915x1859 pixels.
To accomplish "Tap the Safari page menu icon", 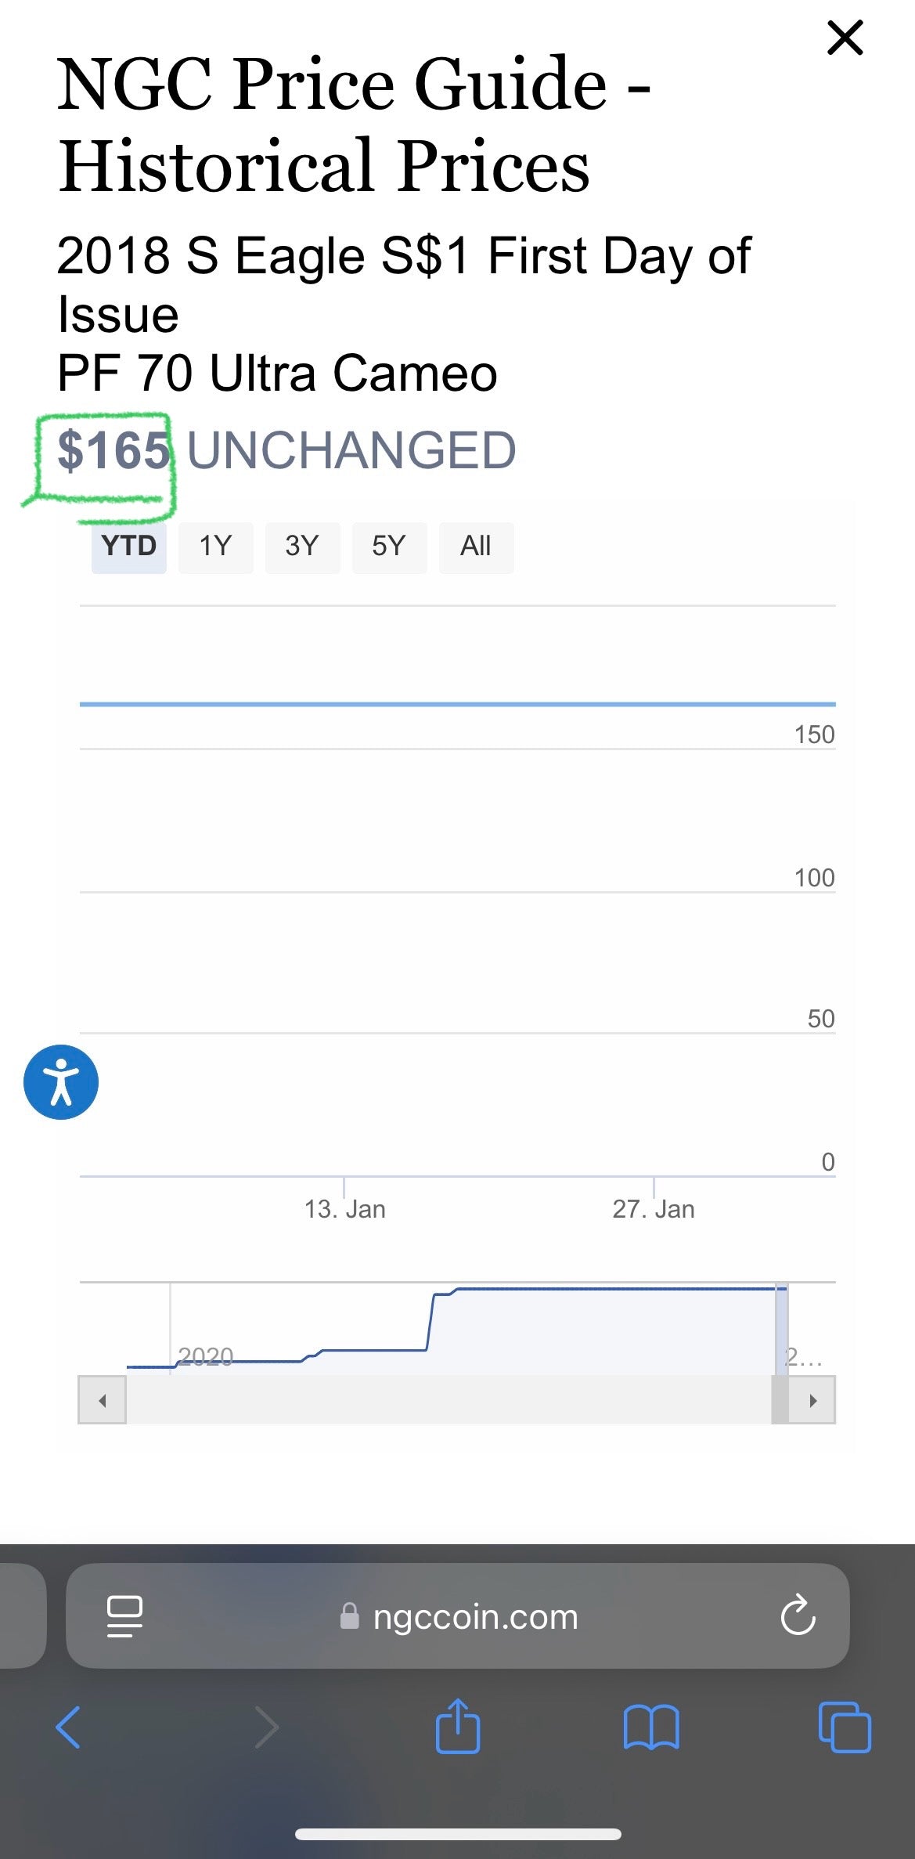I will click(124, 1616).
